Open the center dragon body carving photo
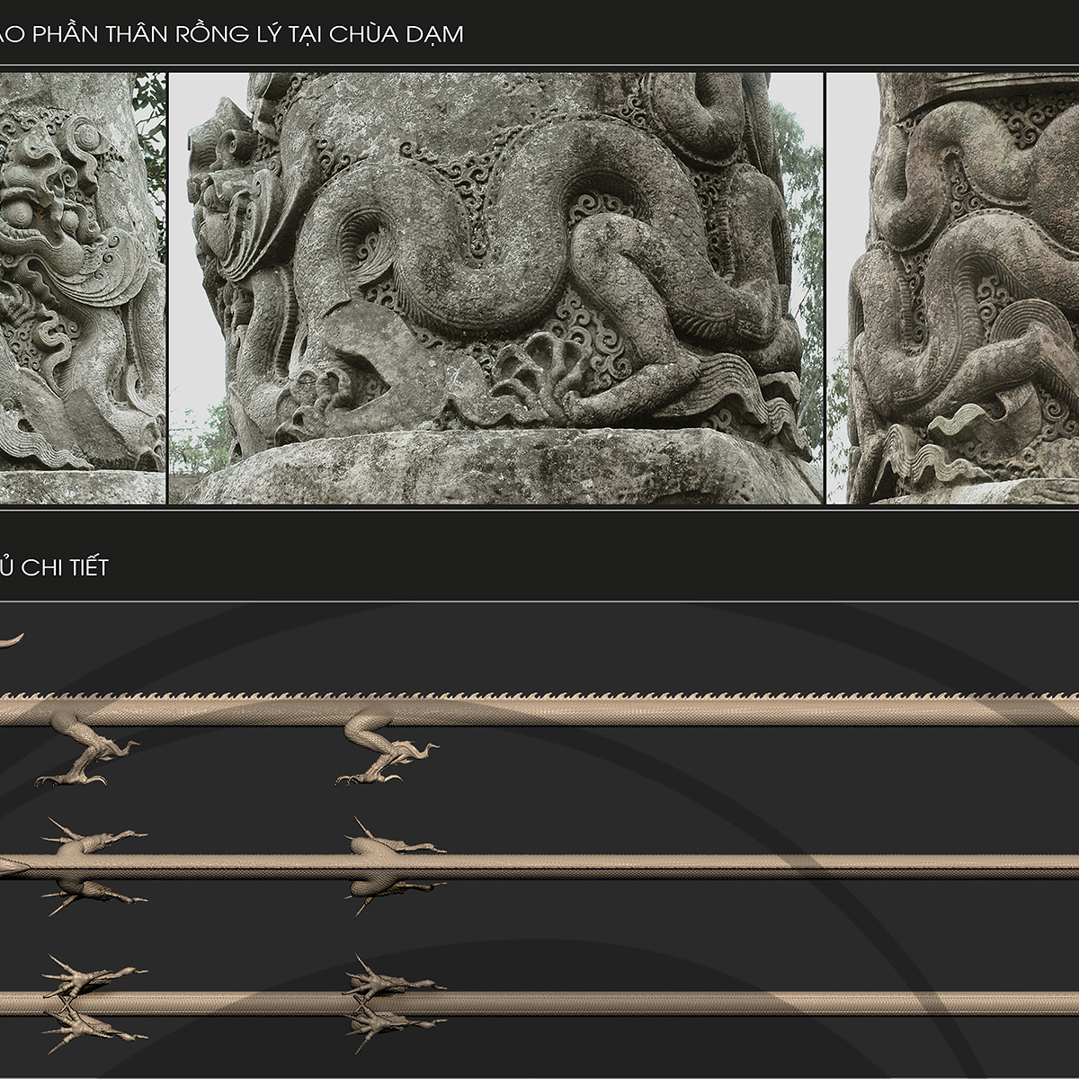The width and height of the screenshot is (1079, 1079). [x=496, y=288]
